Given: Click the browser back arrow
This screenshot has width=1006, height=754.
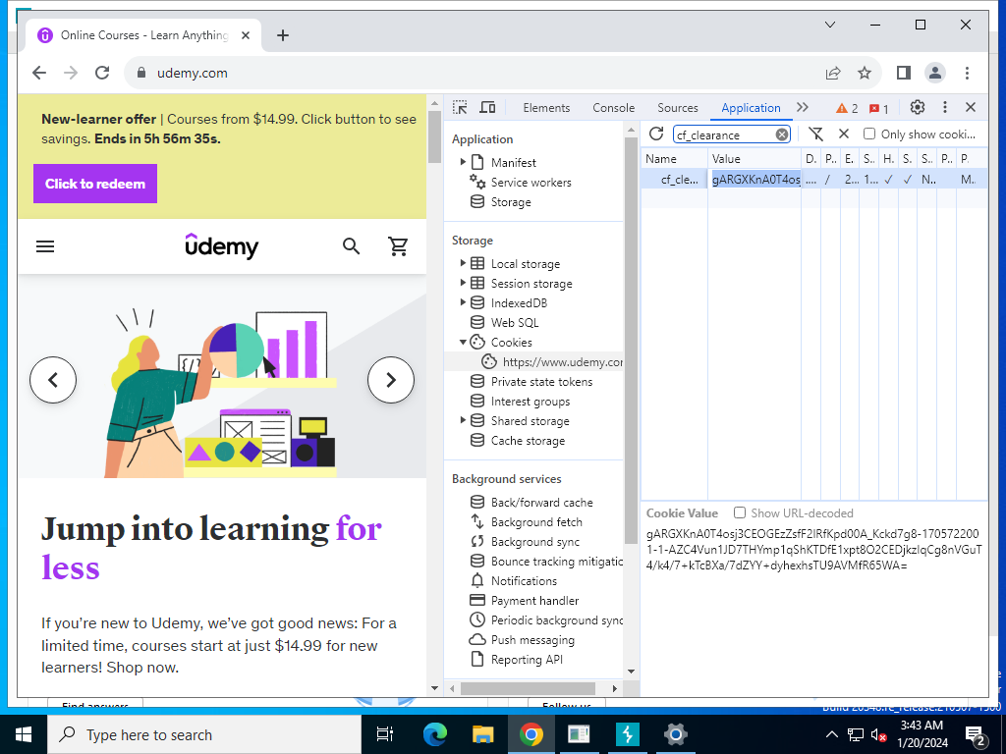Looking at the screenshot, I should (x=39, y=73).
